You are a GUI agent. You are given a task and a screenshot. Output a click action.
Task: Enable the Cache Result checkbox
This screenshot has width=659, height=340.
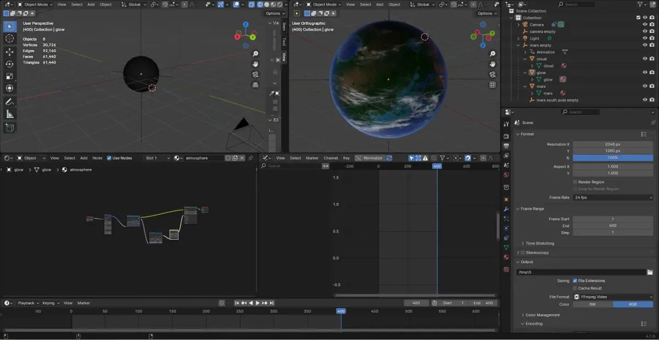[x=575, y=288]
